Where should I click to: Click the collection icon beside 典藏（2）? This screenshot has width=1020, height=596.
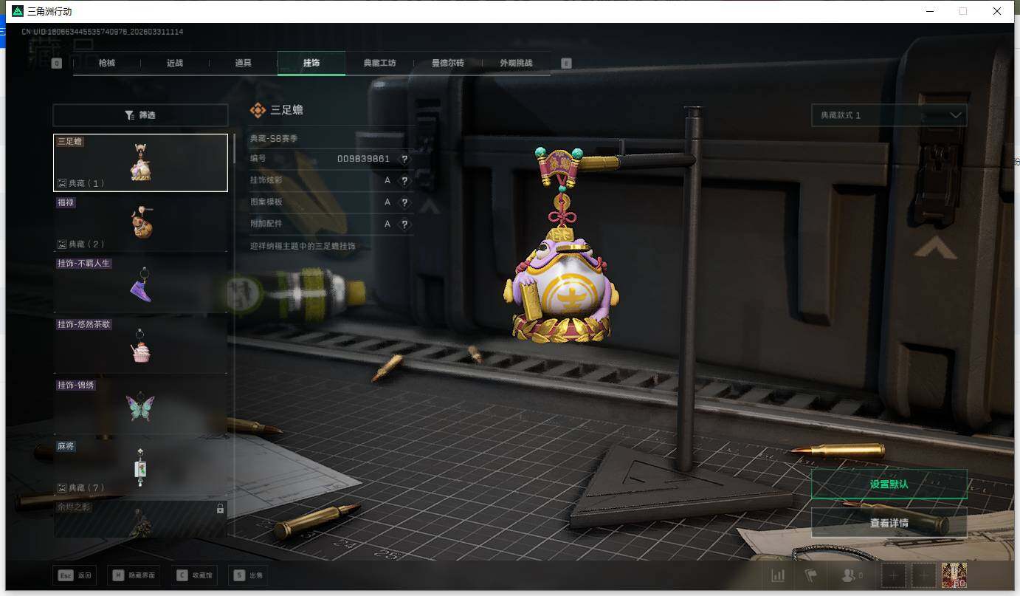tap(62, 244)
